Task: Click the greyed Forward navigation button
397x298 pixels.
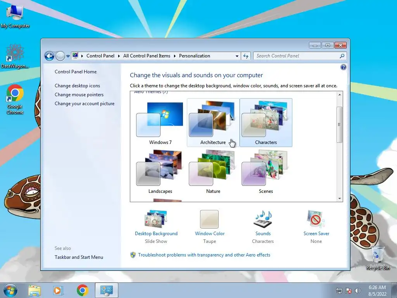Action: tap(60, 56)
